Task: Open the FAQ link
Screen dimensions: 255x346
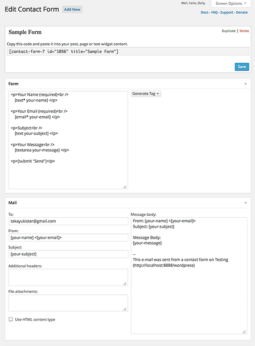Action: [215, 13]
